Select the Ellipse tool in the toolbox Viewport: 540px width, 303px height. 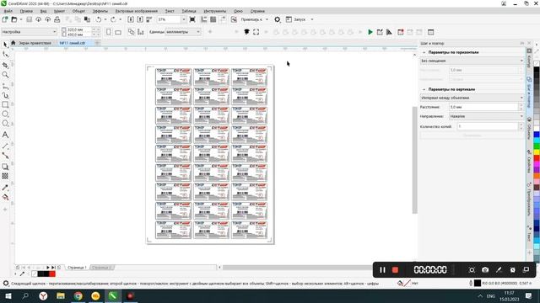coord(5,114)
